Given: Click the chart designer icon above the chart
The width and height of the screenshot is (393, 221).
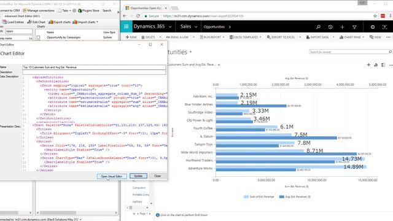Looking at the screenshot, I should point(376,64).
